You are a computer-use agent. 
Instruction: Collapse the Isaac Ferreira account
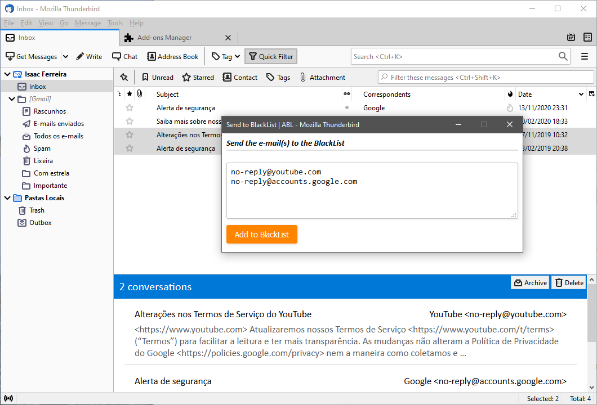(7, 74)
